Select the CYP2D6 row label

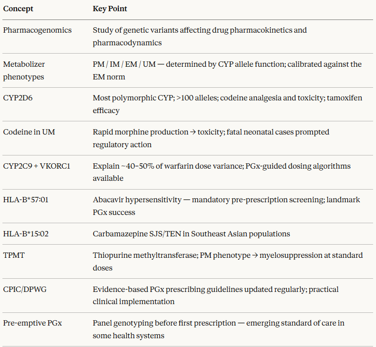[18, 98]
